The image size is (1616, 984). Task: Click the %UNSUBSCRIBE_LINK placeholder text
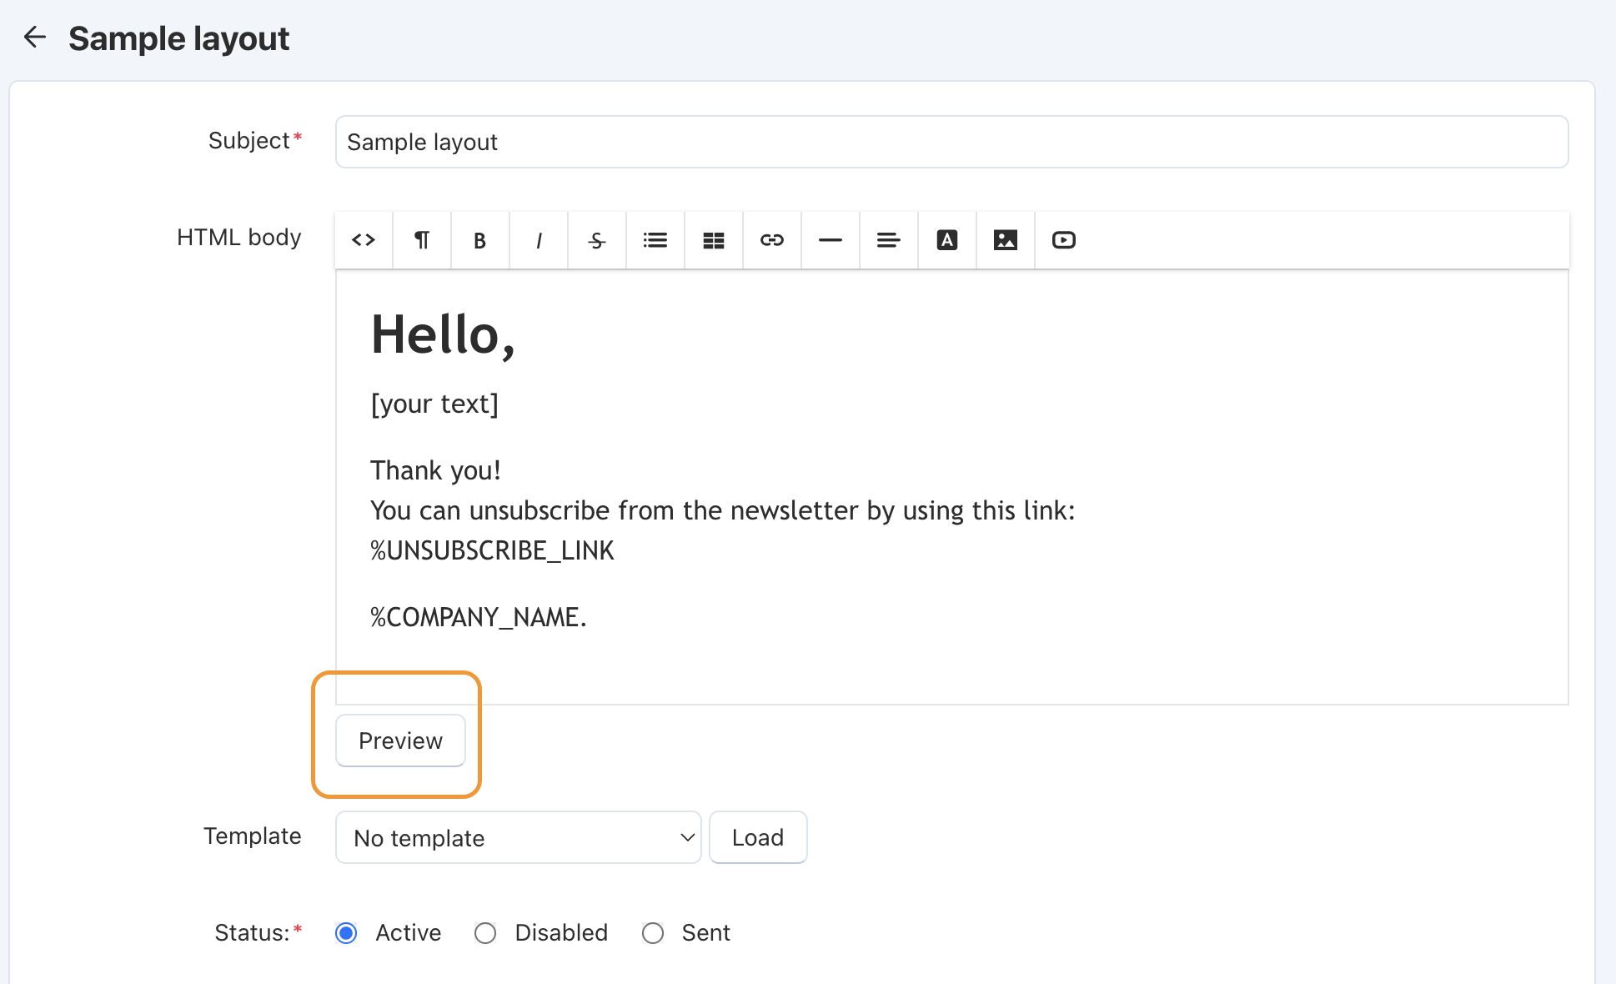(492, 550)
